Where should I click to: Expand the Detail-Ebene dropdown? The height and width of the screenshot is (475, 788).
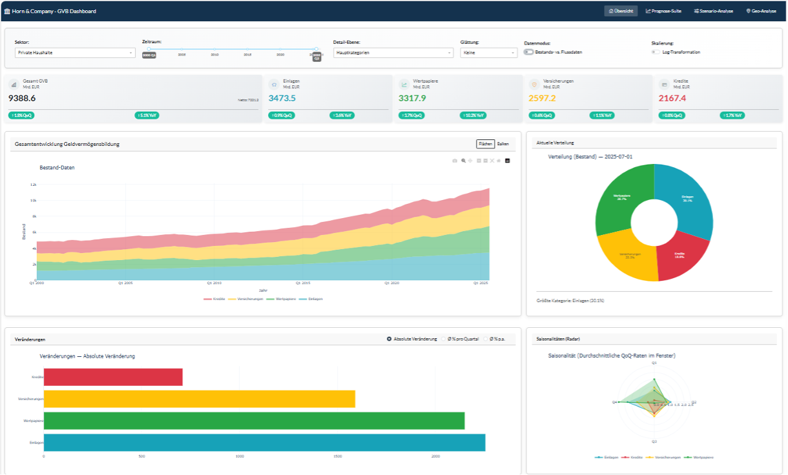(393, 53)
